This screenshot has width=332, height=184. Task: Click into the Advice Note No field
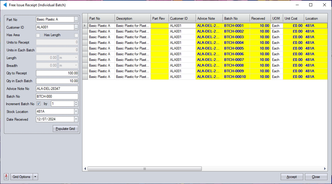point(57,89)
